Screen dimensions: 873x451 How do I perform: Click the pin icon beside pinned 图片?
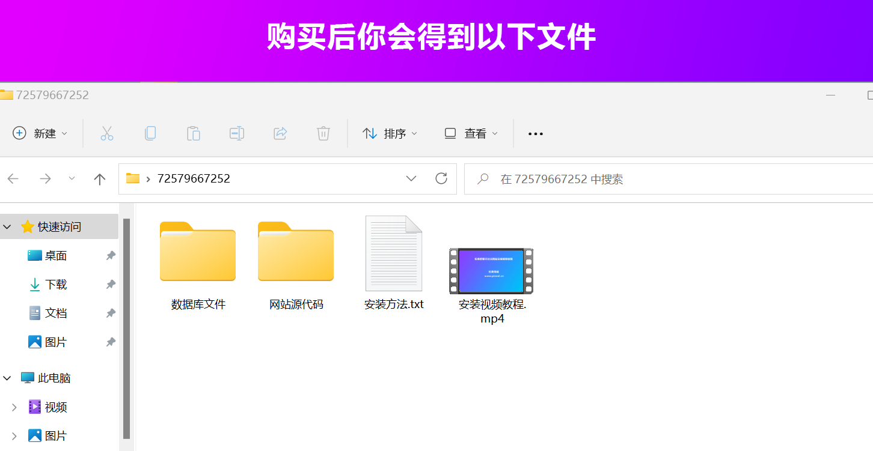click(x=111, y=342)
